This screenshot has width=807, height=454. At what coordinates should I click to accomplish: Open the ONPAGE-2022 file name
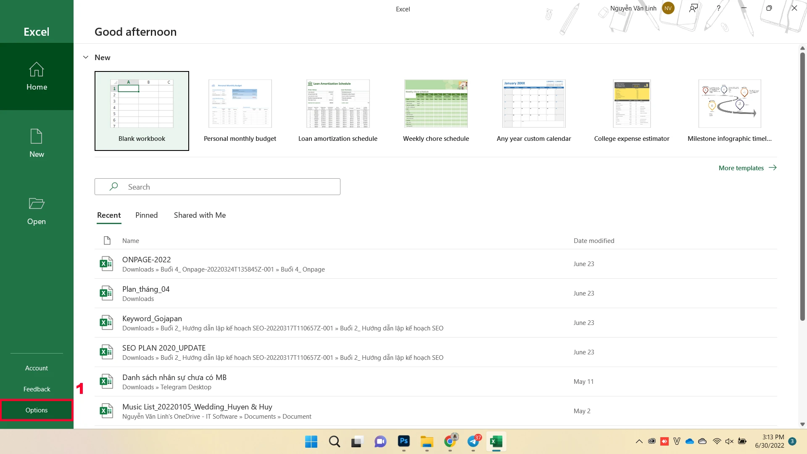(146, 259)
